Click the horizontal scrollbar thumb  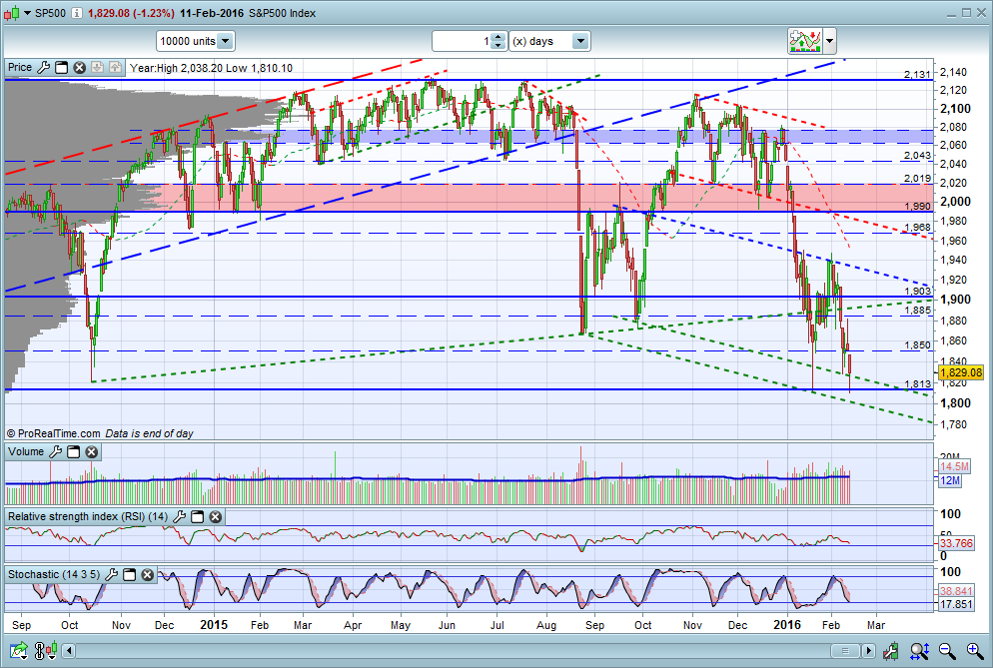[x=845, y=650]
